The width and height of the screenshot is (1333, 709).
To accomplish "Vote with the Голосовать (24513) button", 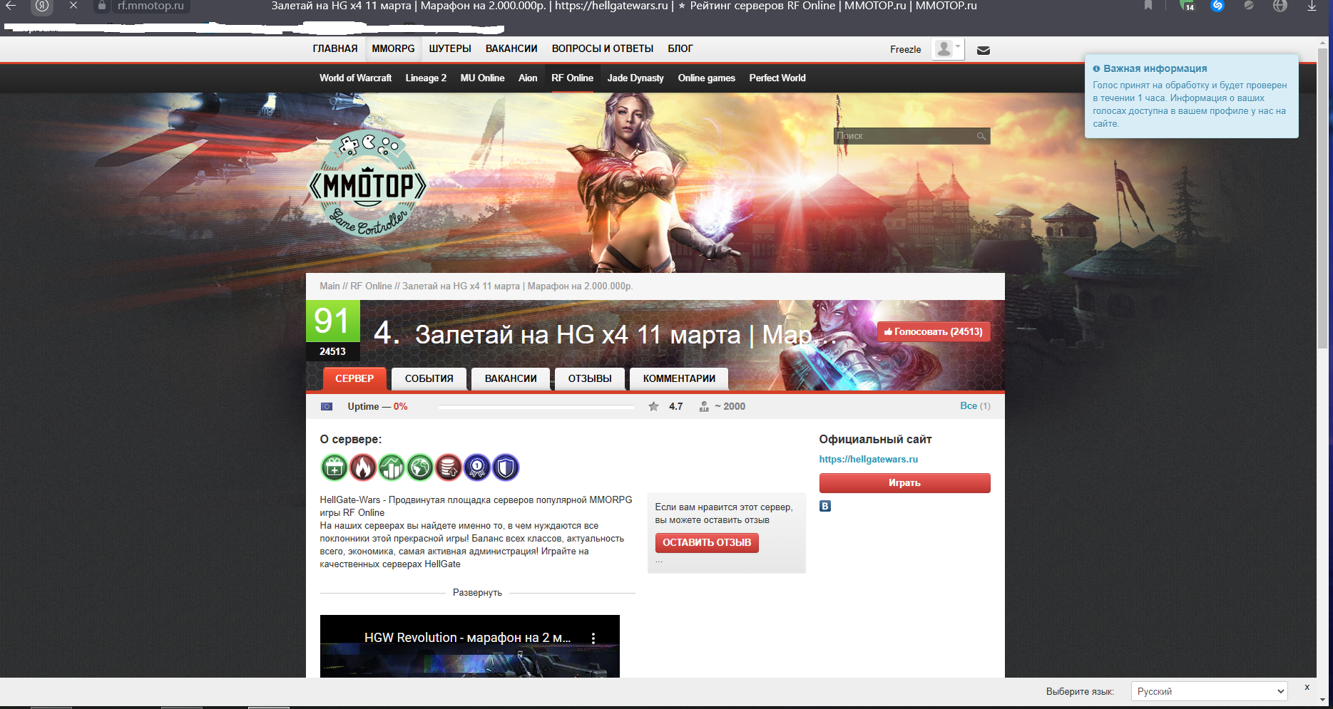I will click(x=934, y=331).
